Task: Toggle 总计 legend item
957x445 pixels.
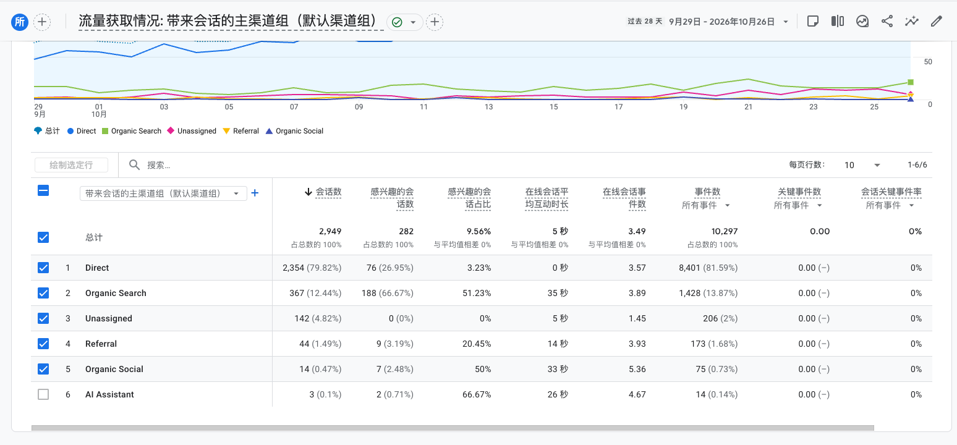Action: point(47,131)
